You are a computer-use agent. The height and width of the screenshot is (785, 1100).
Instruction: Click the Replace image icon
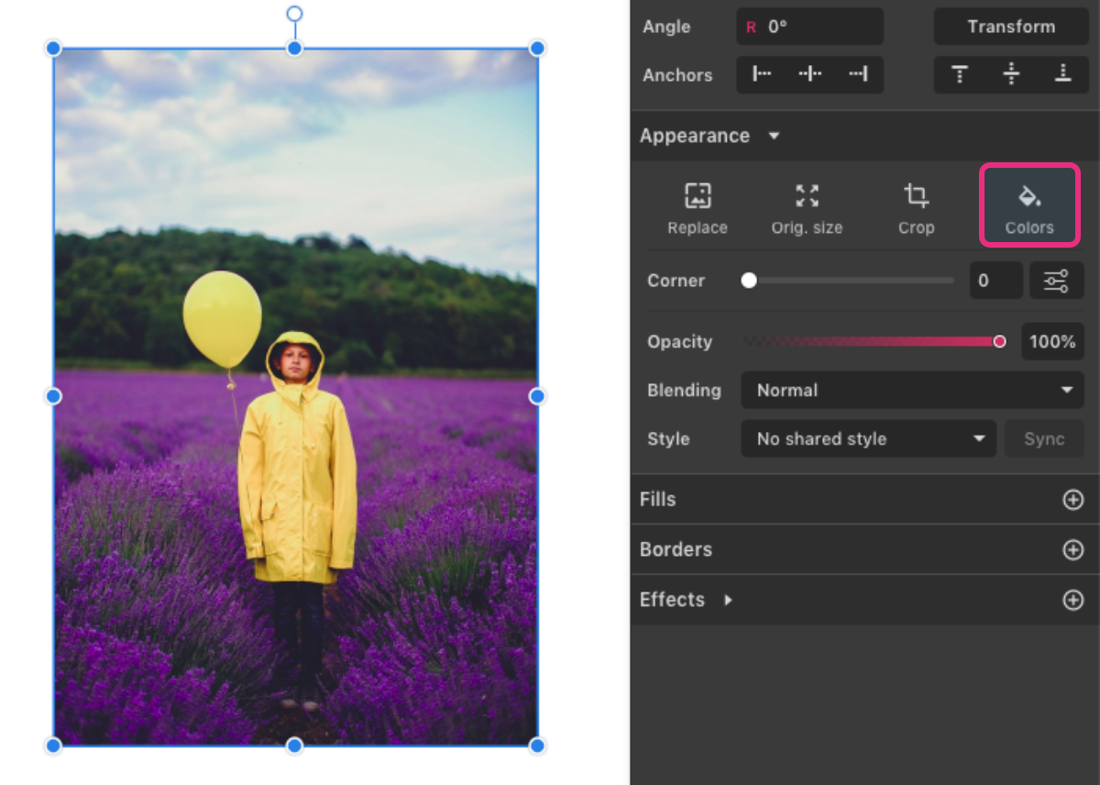698,205
